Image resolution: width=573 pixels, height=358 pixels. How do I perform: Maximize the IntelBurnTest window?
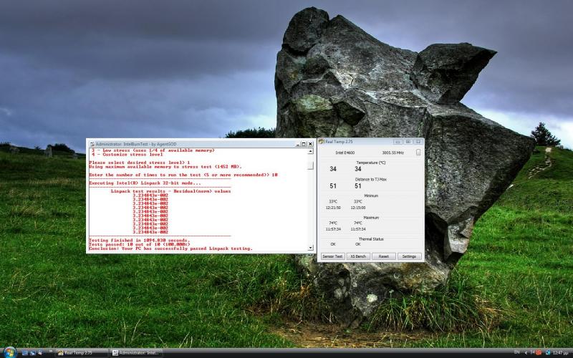(304, 144)
